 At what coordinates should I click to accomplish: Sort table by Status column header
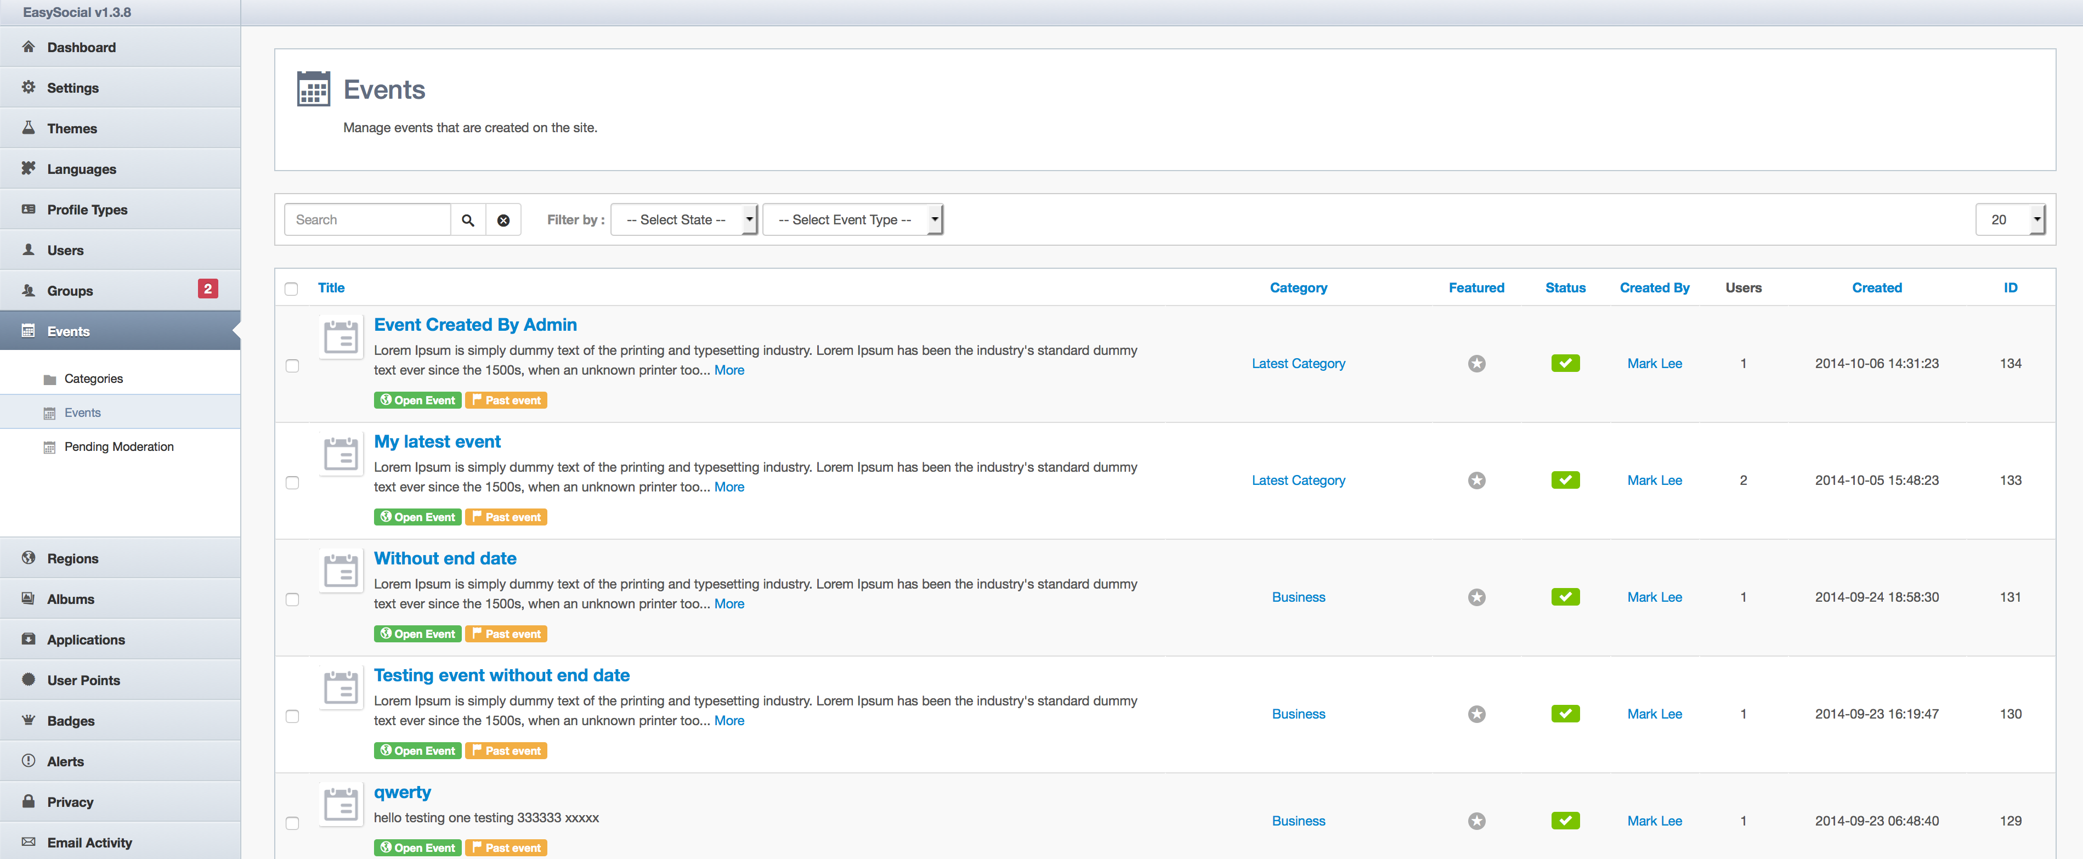1565,288
